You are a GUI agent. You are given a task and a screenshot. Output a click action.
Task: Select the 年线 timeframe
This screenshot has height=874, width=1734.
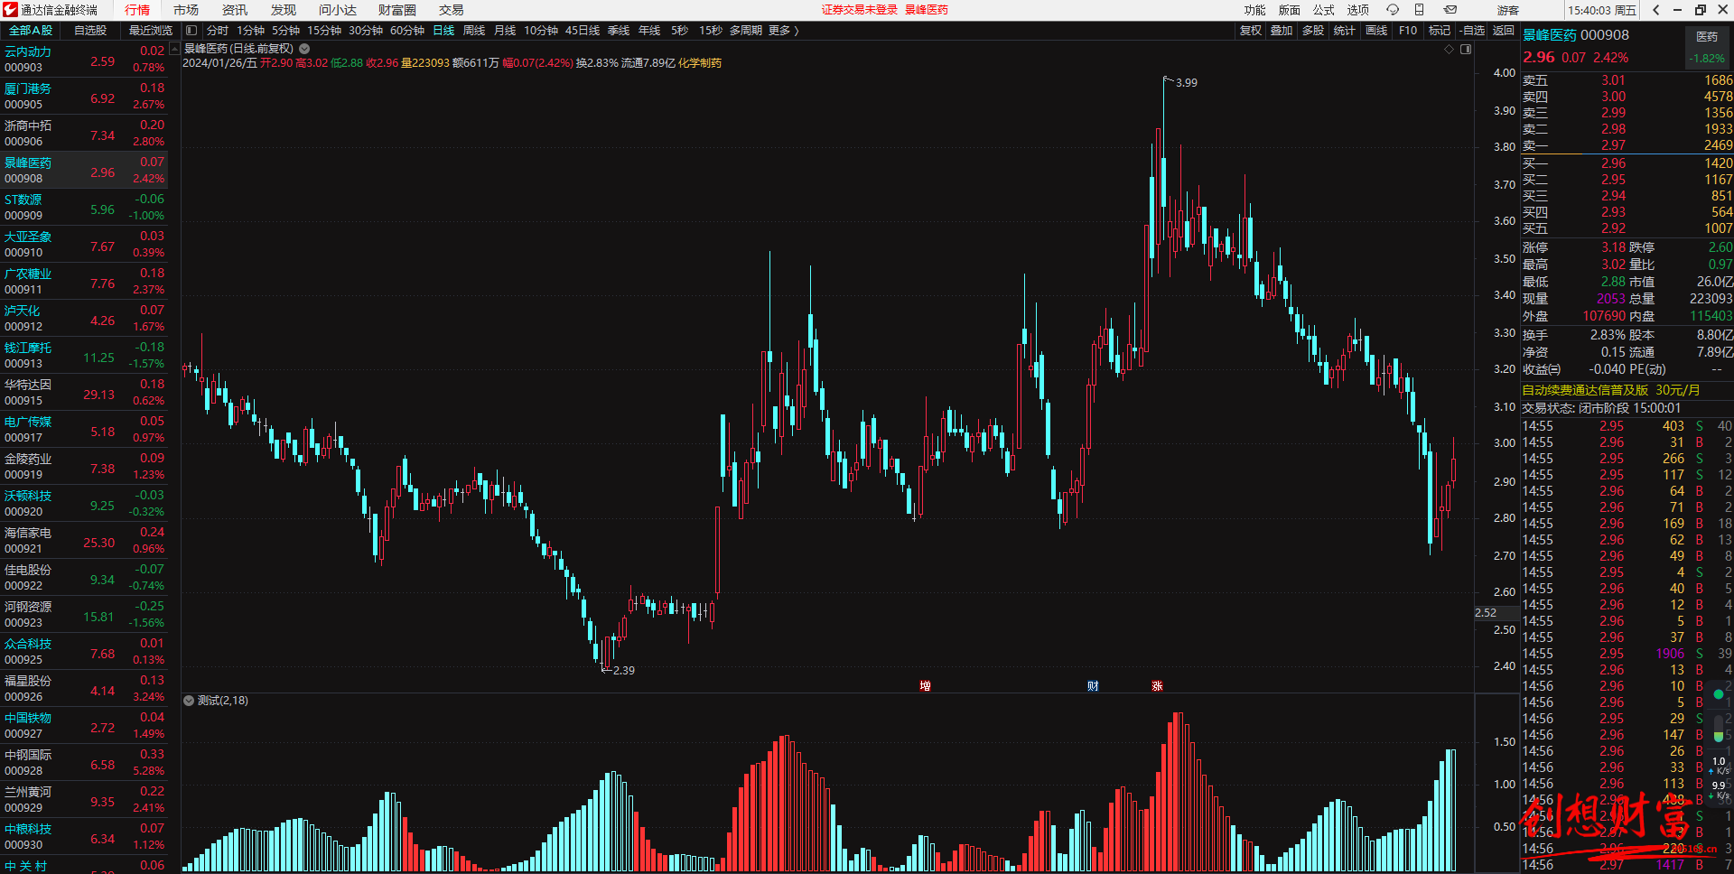coord(649,31)
